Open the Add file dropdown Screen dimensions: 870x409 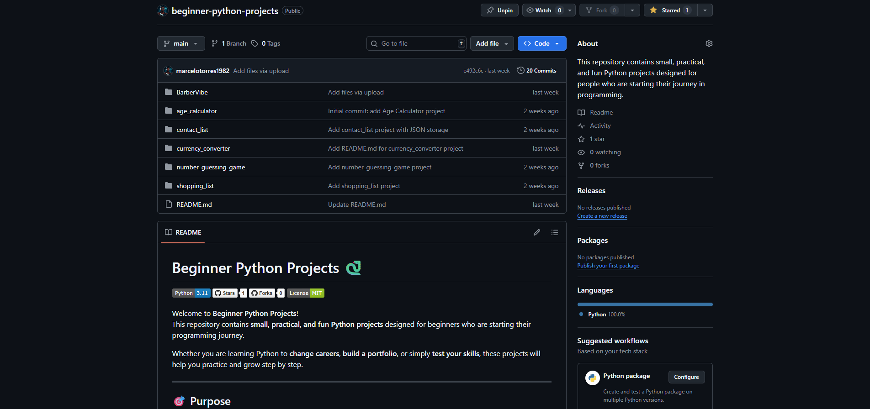coord(492,43)
